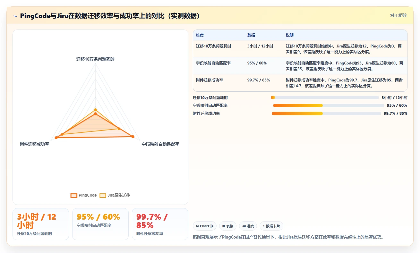
Task: Open the 3小时 / 12小时 data card
Action: tap(41, 224)
